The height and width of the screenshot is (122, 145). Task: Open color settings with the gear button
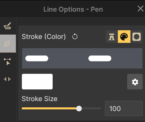point(135,81)
